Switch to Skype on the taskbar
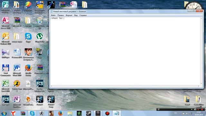 tap(32, 113)
